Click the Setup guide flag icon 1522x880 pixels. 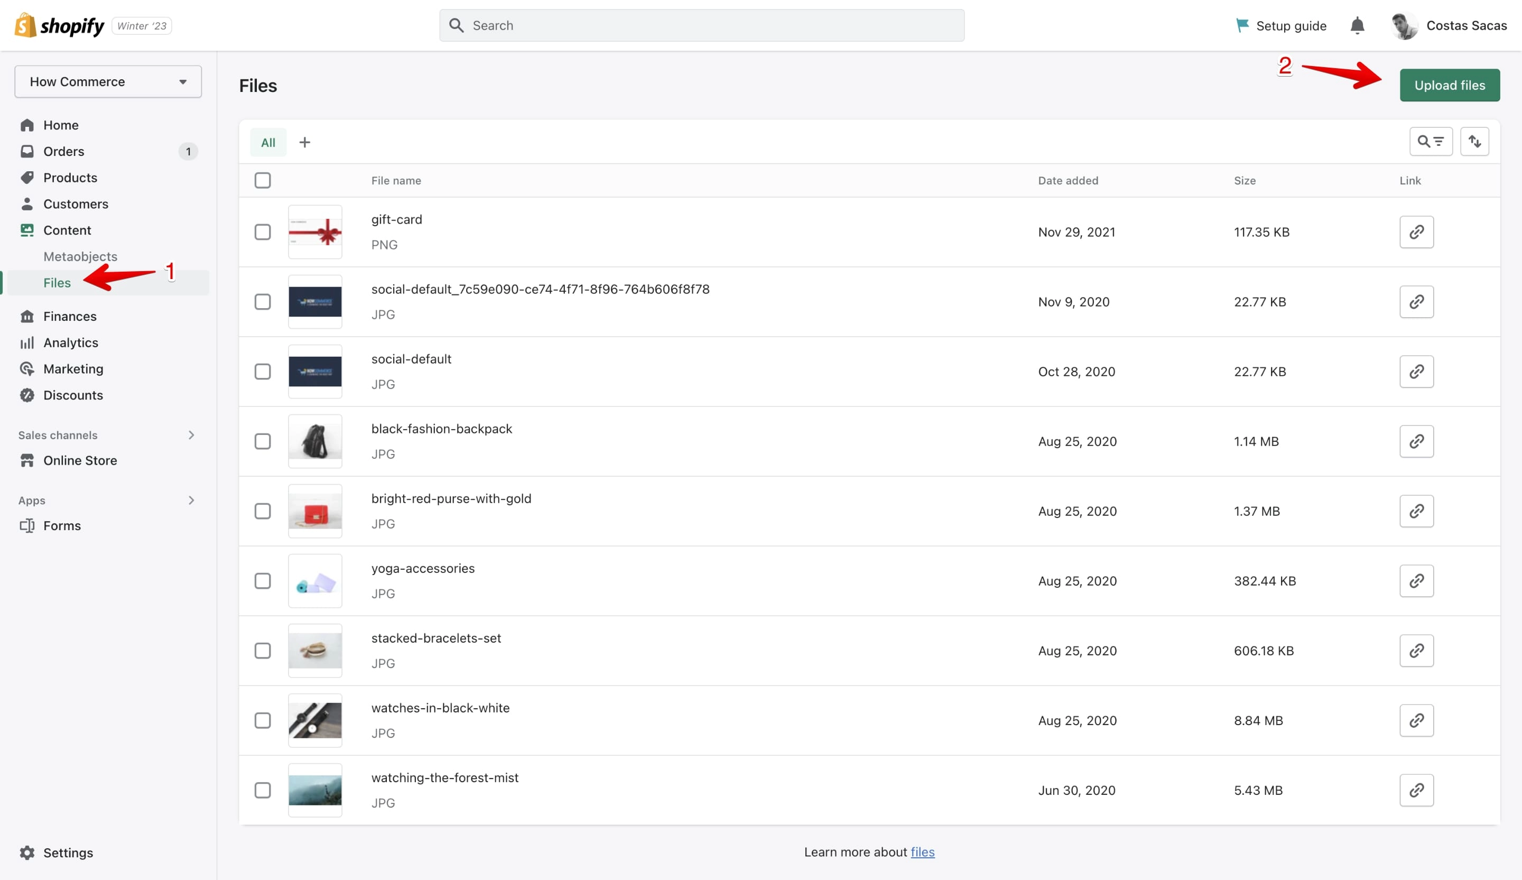pyautogui.click(x=1242, y=25)
